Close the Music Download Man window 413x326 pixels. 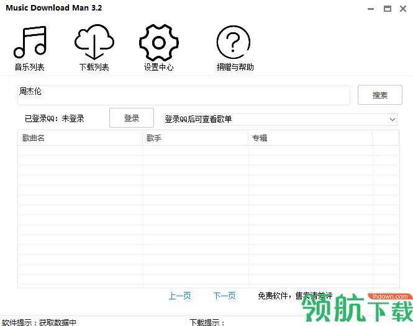coord(403,9)
